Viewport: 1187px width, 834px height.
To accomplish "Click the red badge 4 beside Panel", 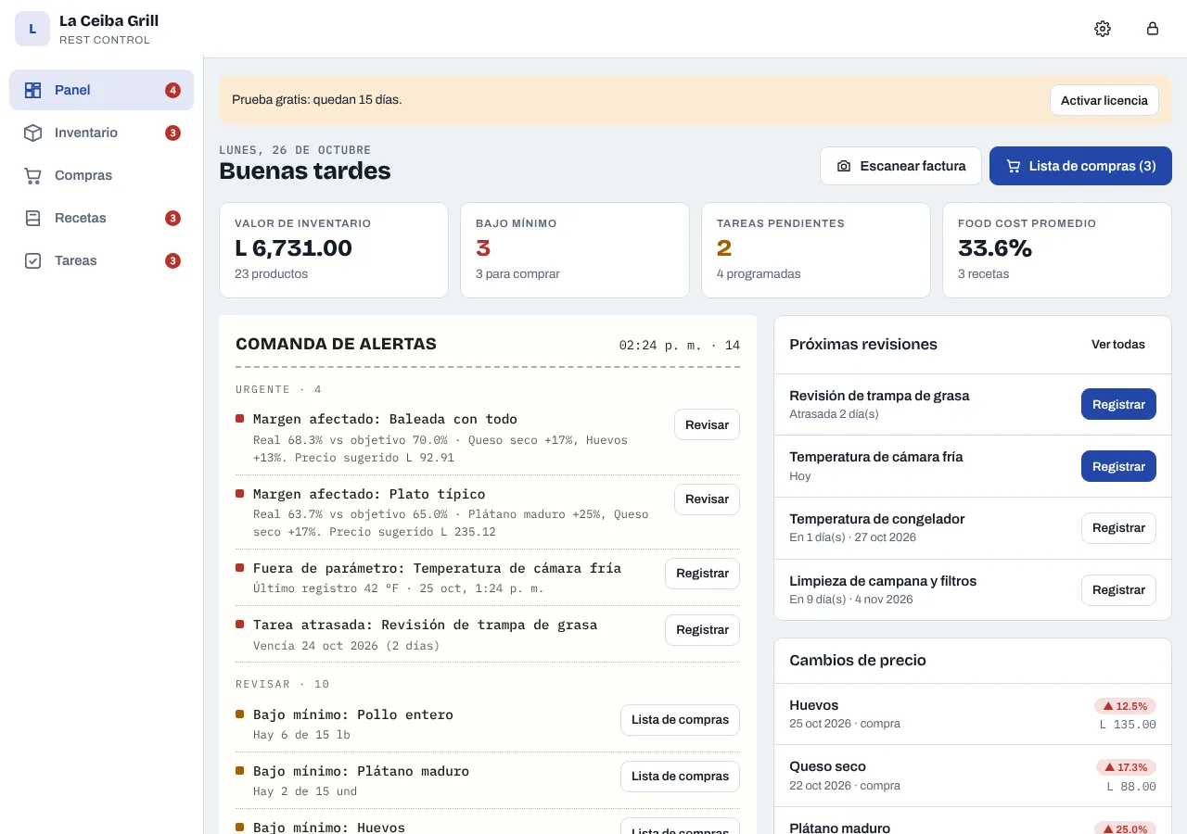I will 172,90.
